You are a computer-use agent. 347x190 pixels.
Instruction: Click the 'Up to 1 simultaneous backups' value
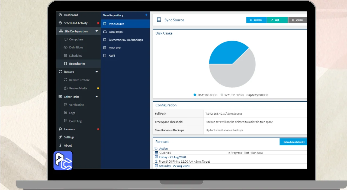pos(224,130)
